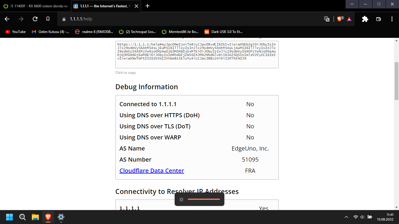Click the lock icon in the address bar
The height and width of the screenshot is (224, 399).
(x=64, y=19)
